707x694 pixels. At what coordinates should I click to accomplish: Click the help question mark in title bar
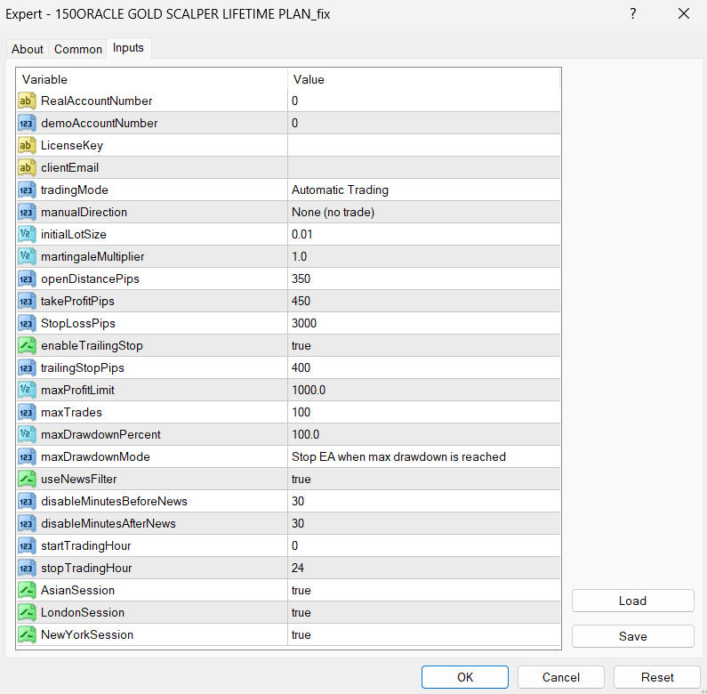633,14
